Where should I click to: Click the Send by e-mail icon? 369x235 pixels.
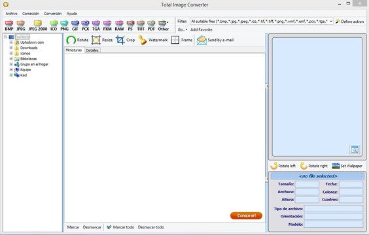(x=202, y=40)
